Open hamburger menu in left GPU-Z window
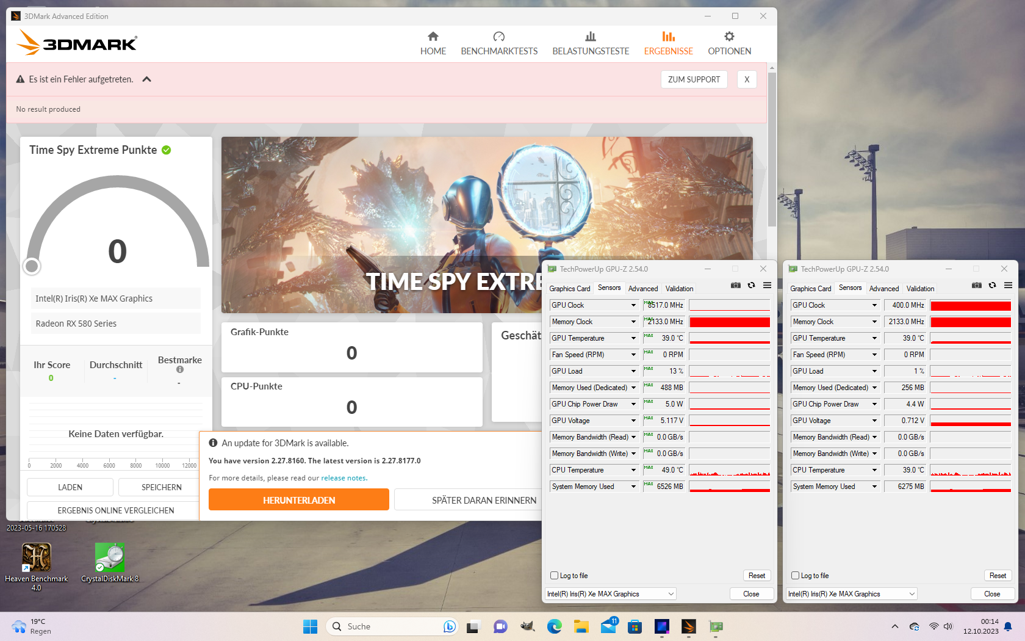The height and width of the screenshot is (641, 1025). tap(768, 286)
